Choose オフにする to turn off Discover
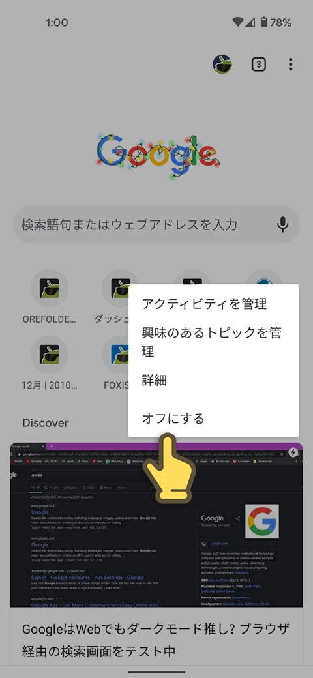The height and width of the screenshot is (678, 313). pos(213,419)
